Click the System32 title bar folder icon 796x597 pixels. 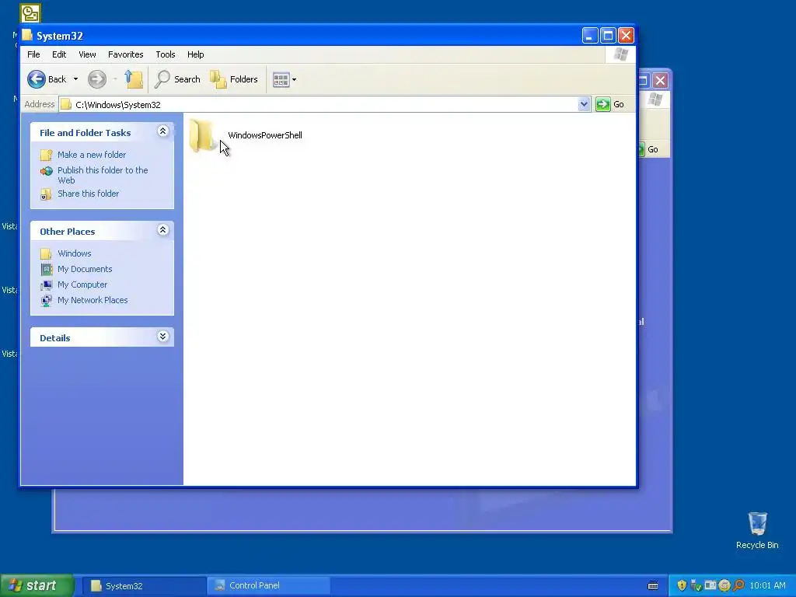pyautogui.click(x=27, y=36)
